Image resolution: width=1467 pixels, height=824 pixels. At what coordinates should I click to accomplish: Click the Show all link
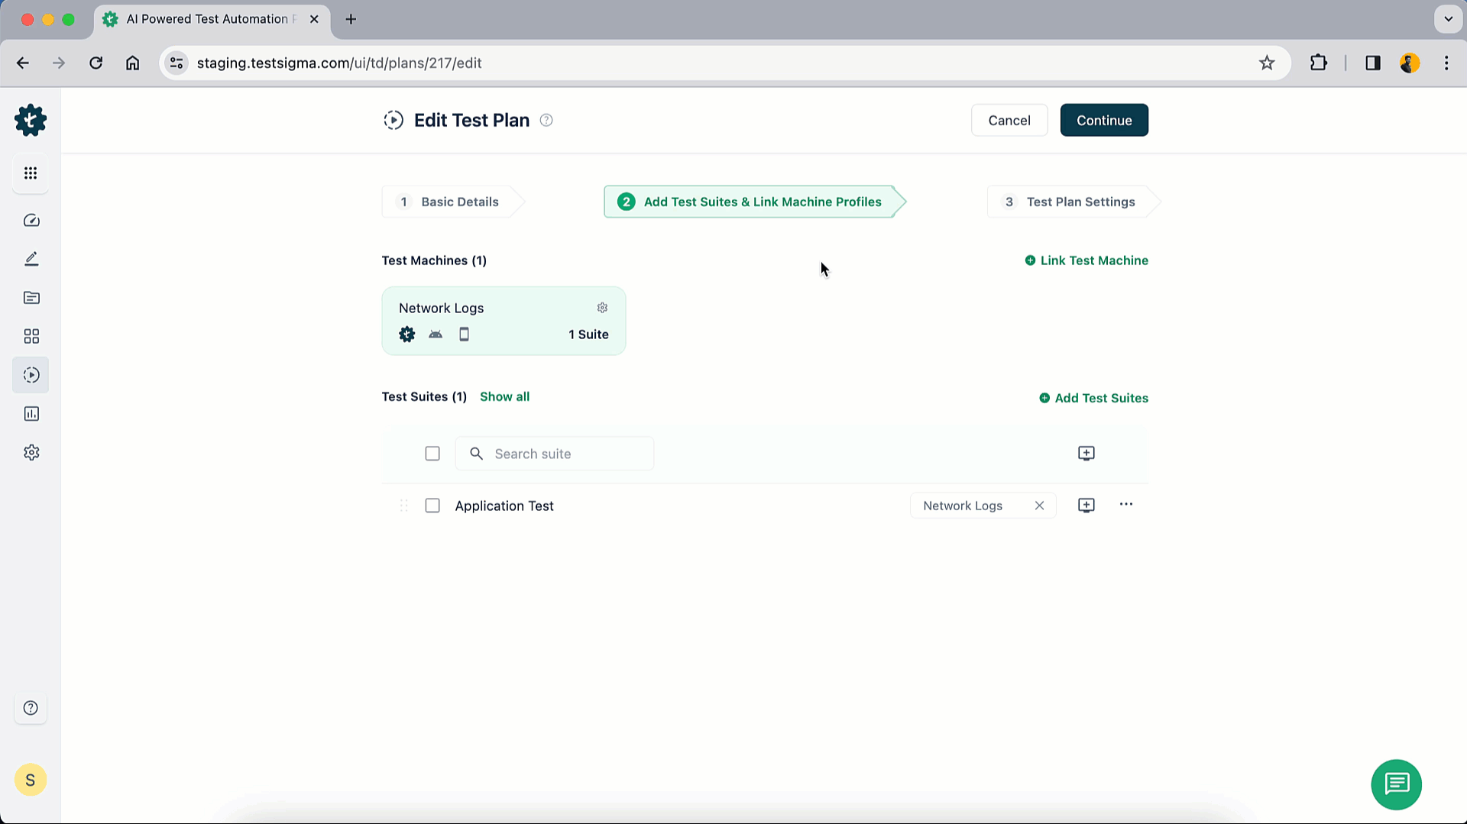(504, 396)
